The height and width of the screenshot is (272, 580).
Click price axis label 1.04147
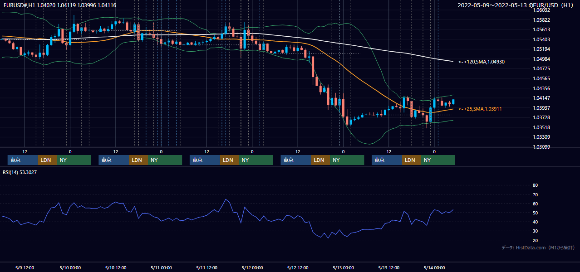coord(541,98)
